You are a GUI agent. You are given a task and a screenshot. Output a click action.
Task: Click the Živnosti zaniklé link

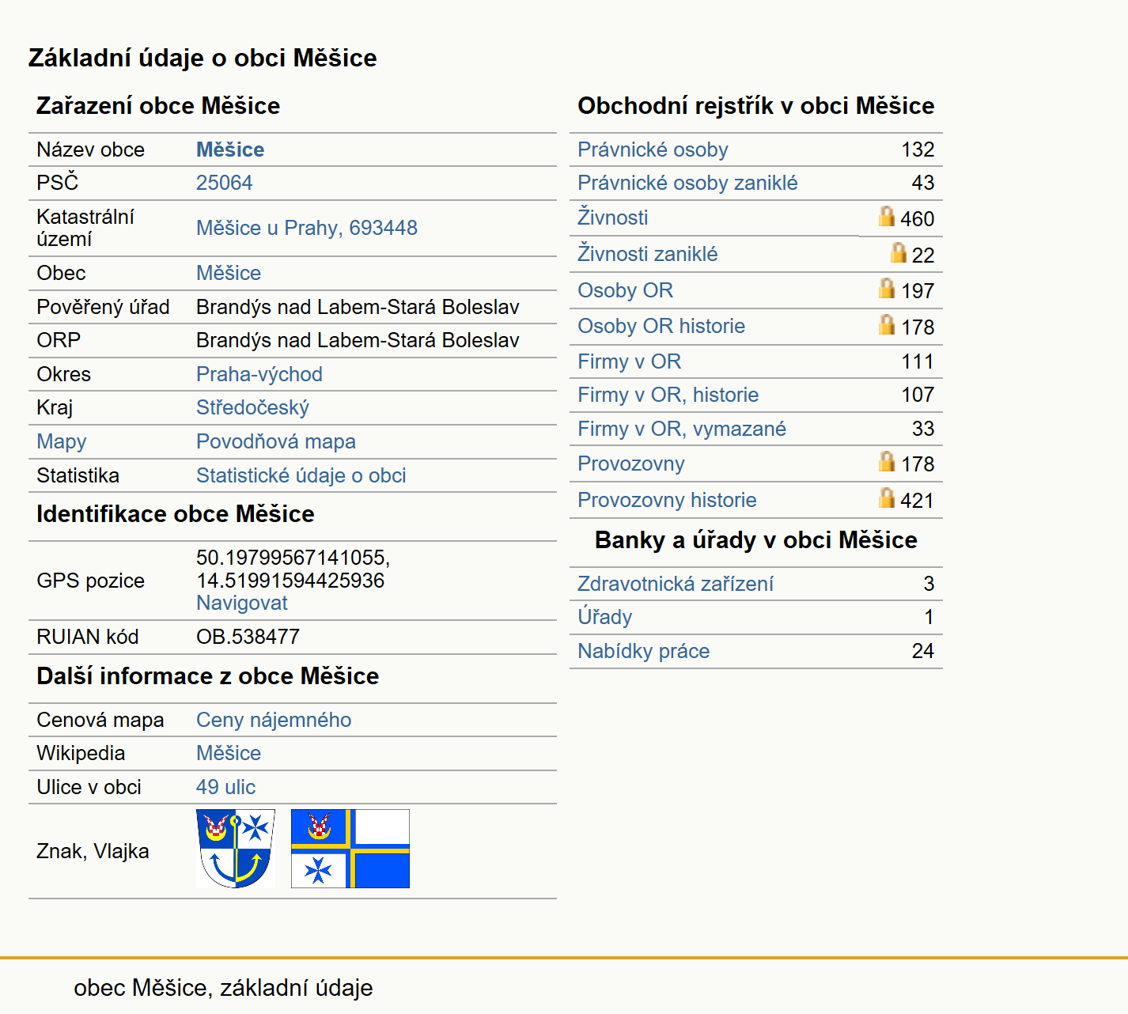[x=648, y=254]
